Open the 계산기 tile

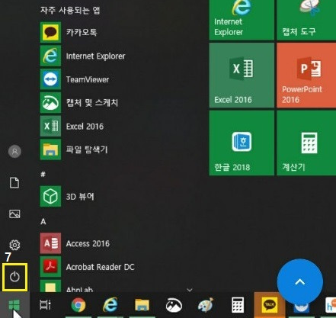tap(306, 143)
